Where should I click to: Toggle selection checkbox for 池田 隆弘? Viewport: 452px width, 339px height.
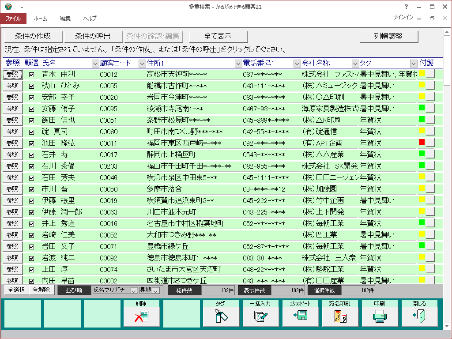pos(31,143)
